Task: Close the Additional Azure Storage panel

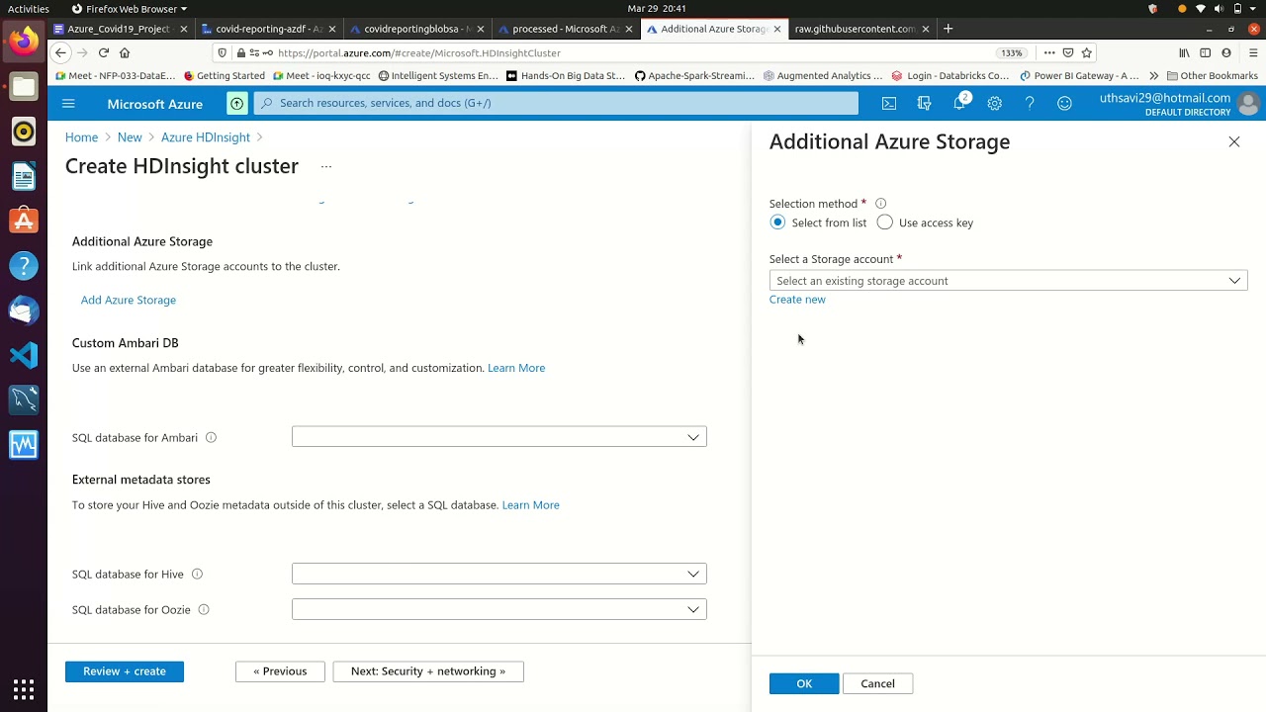Action: tap(1234, 141)
